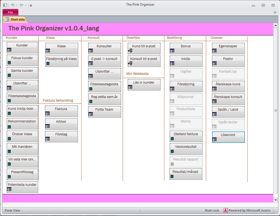Viewport: 280px width, 216px height.
Task: Open Resultat/månad report
Action: [186, 174]
